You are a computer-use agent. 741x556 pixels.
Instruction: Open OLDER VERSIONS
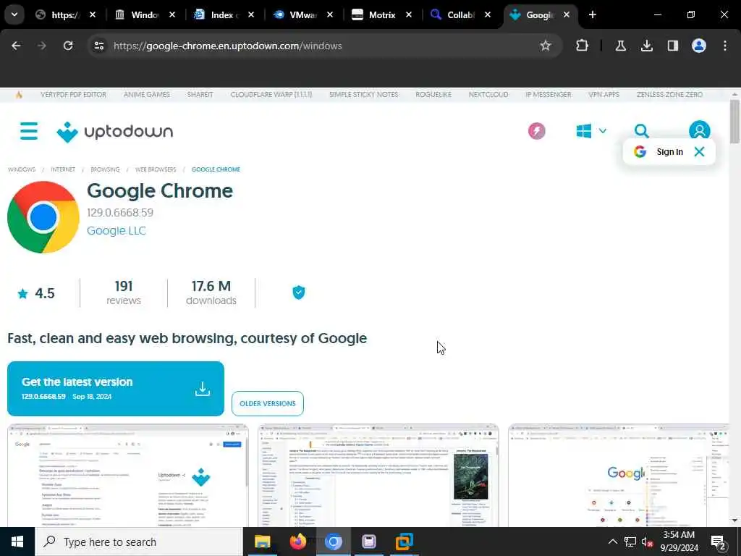(x=268, y=404)
